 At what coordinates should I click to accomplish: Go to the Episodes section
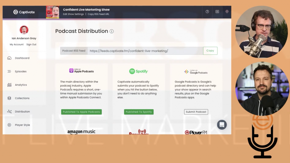pyautogui.click(x=21, y=71)
